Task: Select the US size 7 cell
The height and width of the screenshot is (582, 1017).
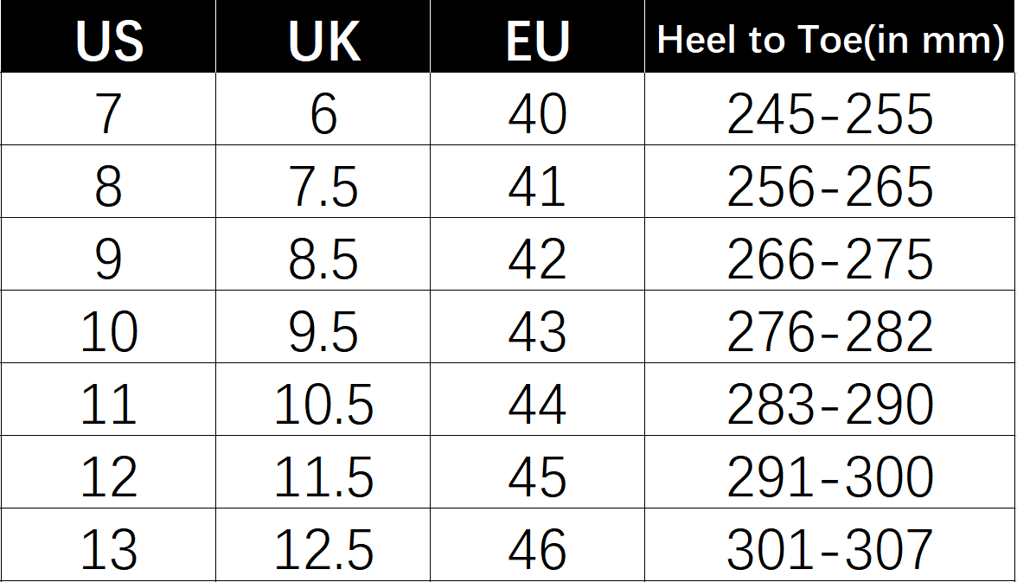Action: (108, 109)
